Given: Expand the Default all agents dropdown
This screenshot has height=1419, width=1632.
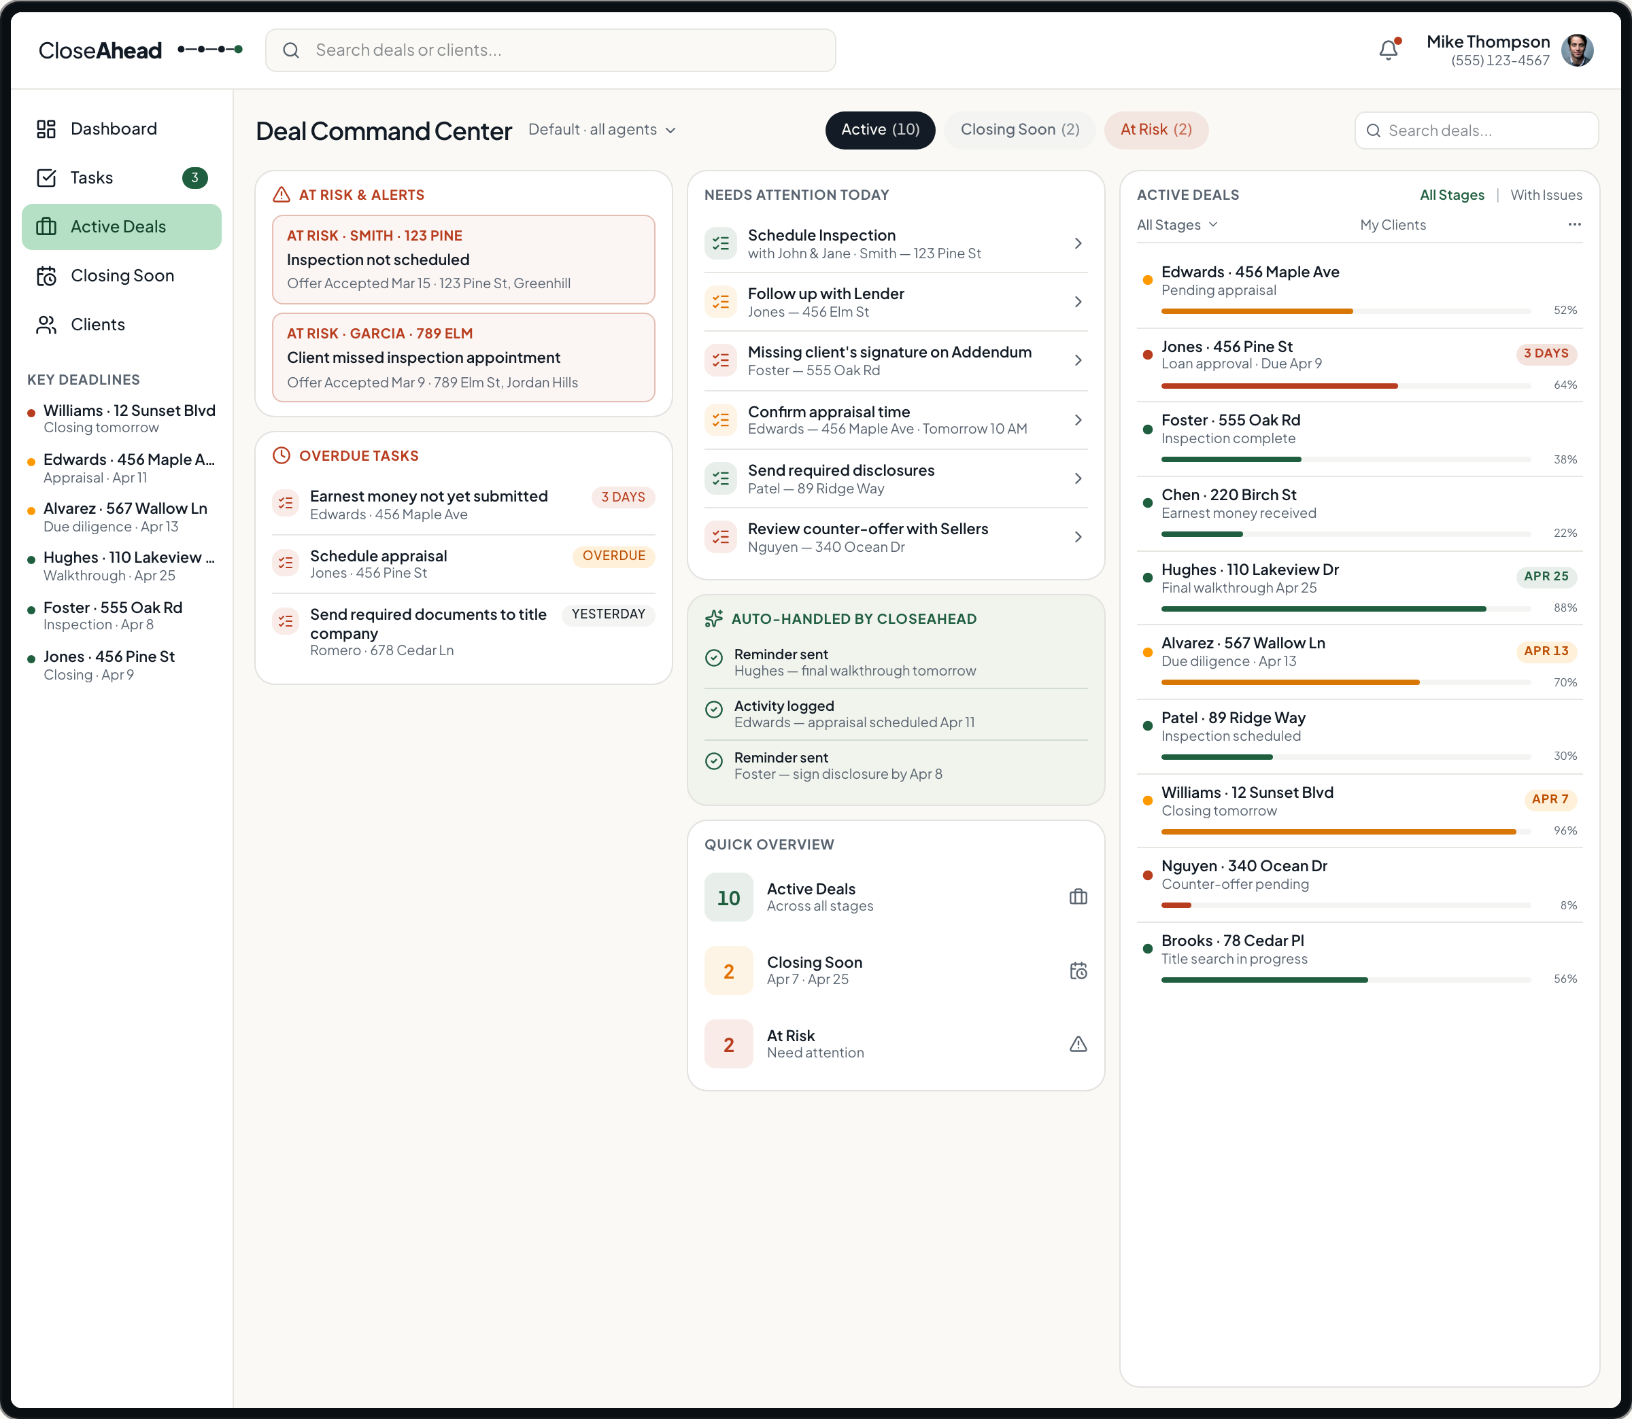Looking at the screenshot, I should [x=602, y=130].
